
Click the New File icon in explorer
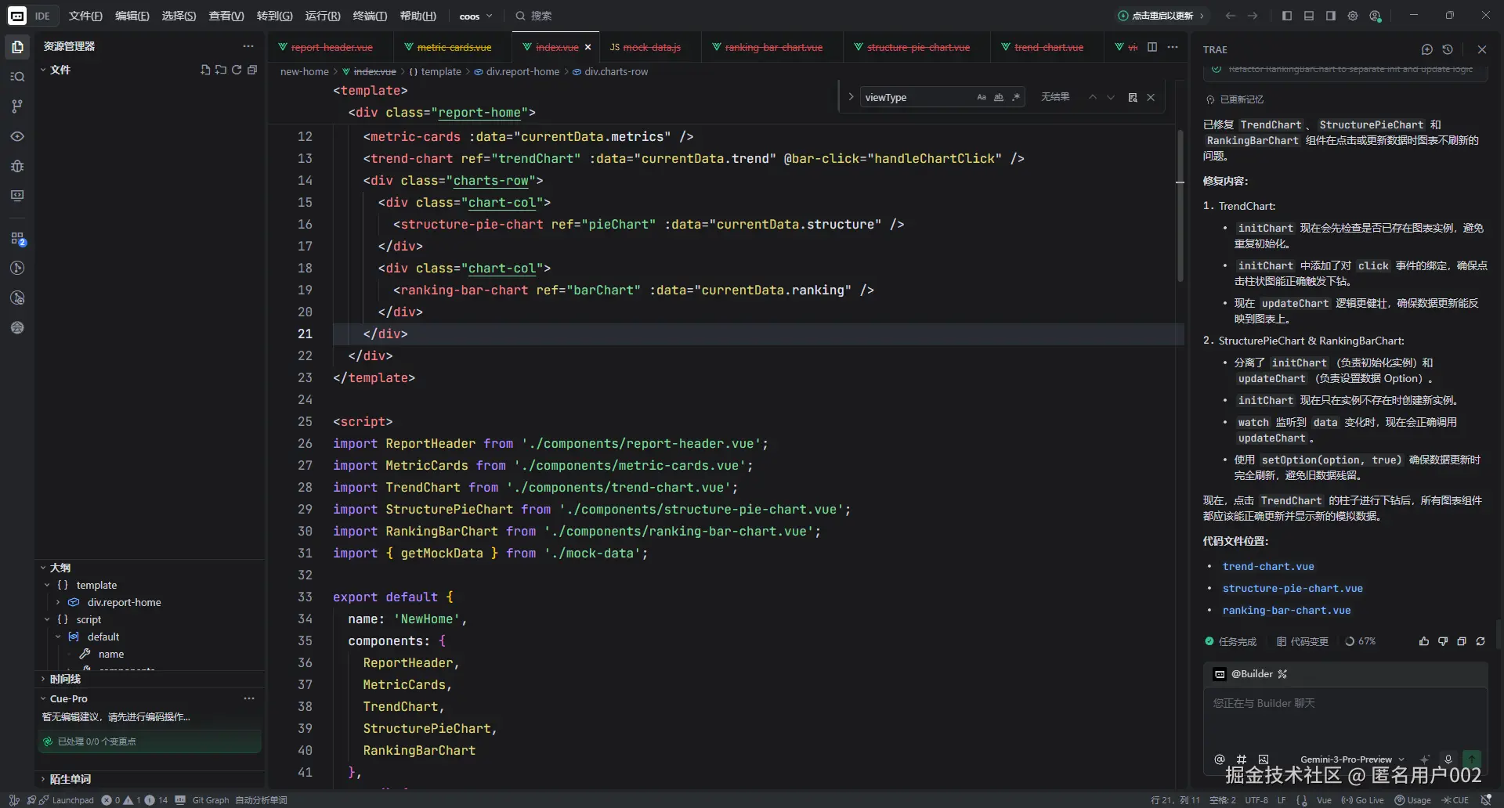pos(205,70)
